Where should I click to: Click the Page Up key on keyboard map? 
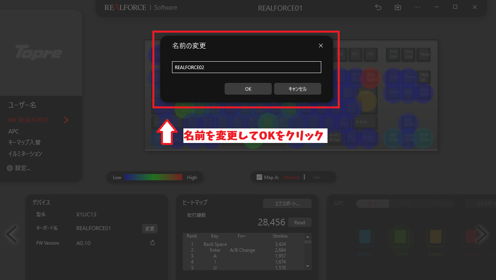(x=424, y=77)
